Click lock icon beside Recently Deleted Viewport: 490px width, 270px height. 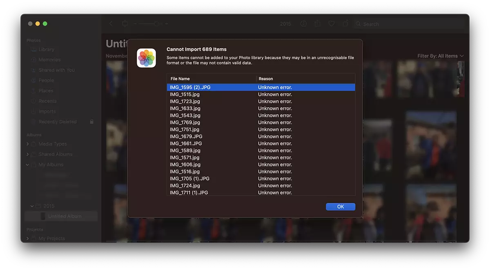coord(91,122)
